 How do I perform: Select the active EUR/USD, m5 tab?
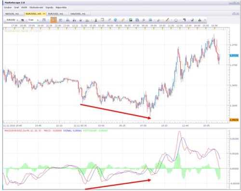[x=33, y=14]
